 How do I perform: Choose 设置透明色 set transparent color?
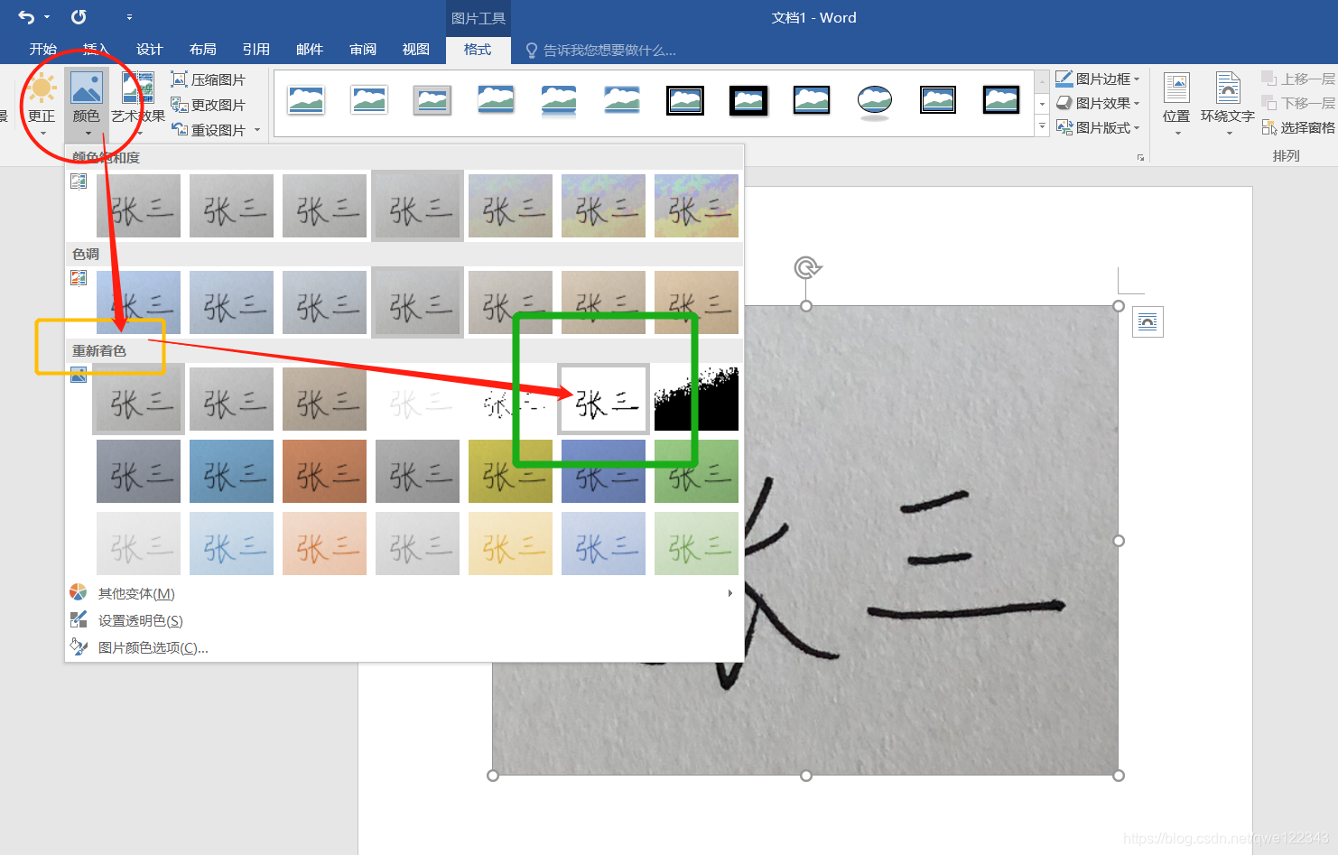point(403,620)
